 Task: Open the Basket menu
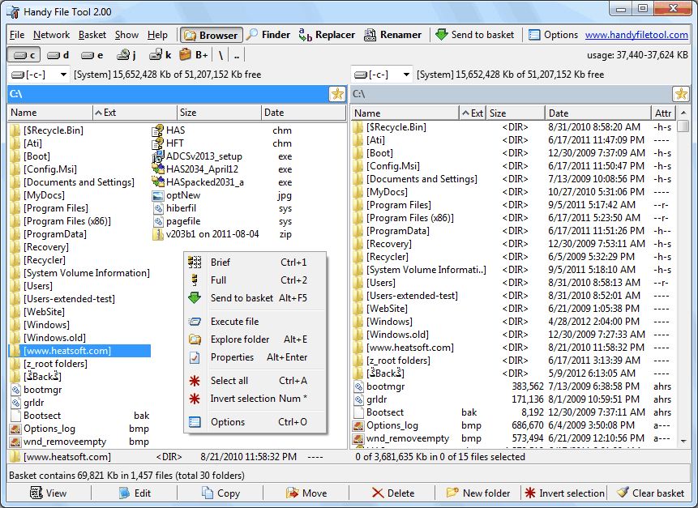pos(92,35)
